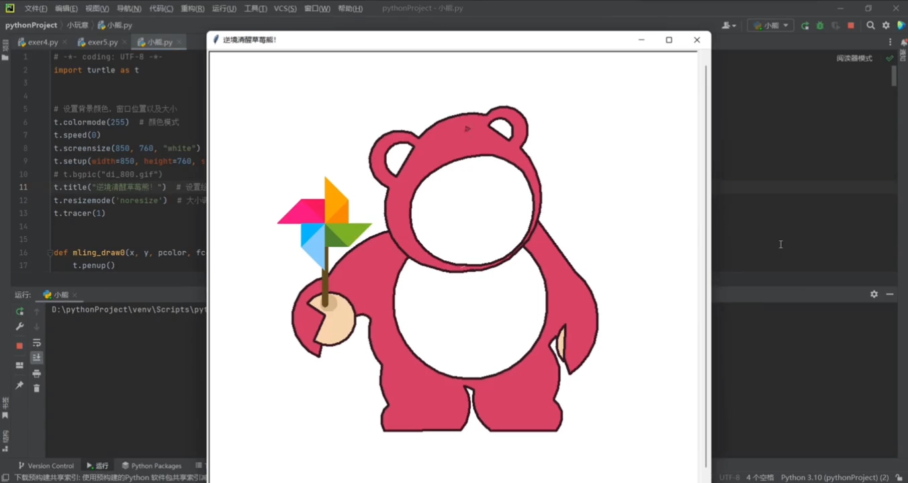
Task: Click the wrench icon in the Run panel
Action: 19,327
